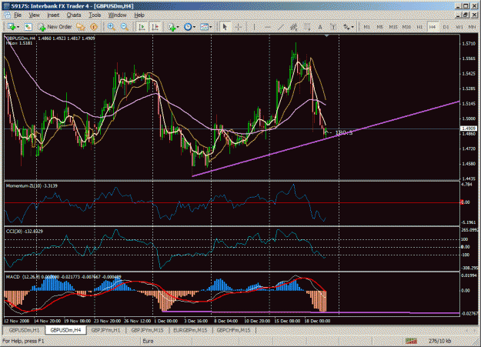Open the File menu
481x347 pixels.
(x=18, y=15)
